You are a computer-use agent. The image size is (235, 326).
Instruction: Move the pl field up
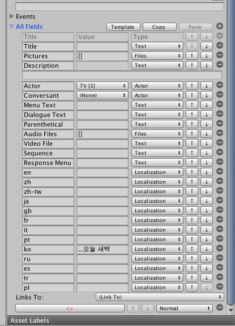point(191,288)
